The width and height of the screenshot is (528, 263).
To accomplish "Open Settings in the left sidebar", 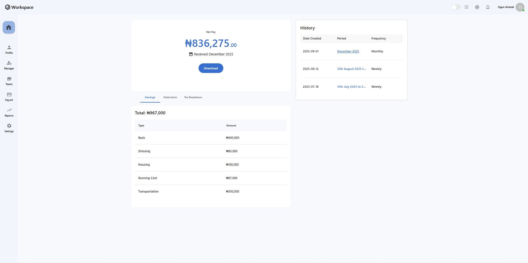I will coord(9,128).
